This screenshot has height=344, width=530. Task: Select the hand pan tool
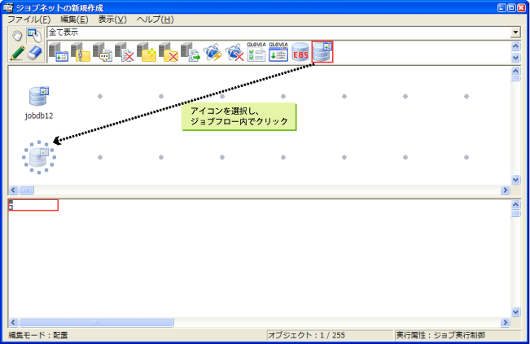coord(17,35)
